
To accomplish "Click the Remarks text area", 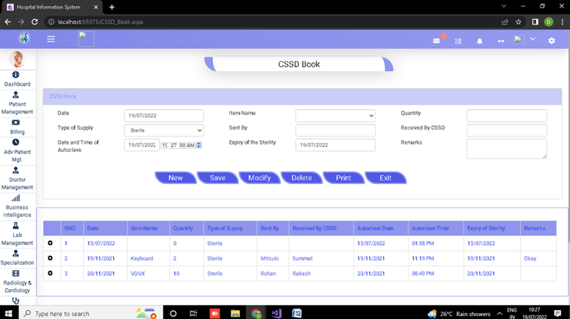I will (x=507, y=149).
